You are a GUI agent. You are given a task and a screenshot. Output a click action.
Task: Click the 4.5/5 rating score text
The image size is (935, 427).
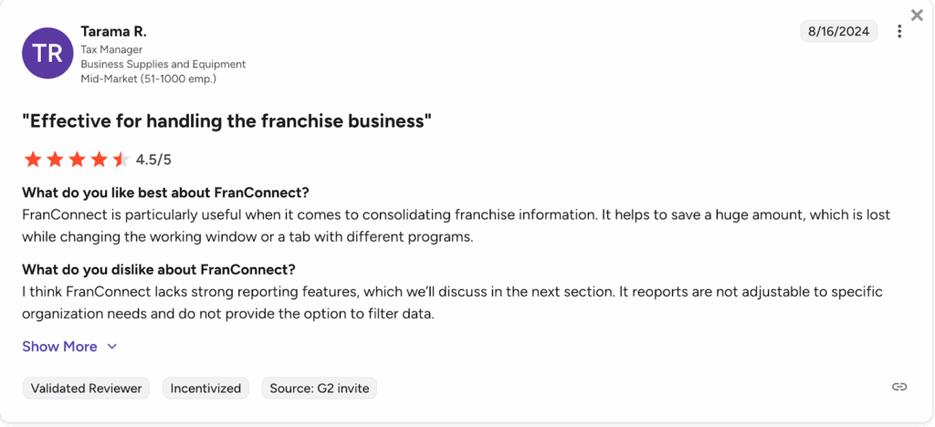(153, 160)
